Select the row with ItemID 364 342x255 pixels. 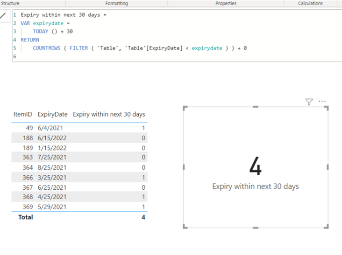pyautogui.click(x=79, y=167)
